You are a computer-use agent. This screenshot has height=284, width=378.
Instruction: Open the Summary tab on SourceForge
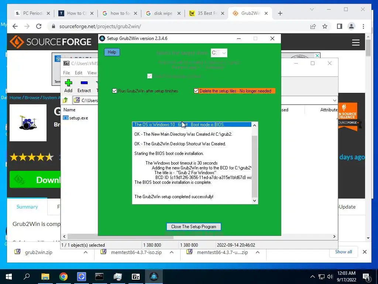coord(27,207)
